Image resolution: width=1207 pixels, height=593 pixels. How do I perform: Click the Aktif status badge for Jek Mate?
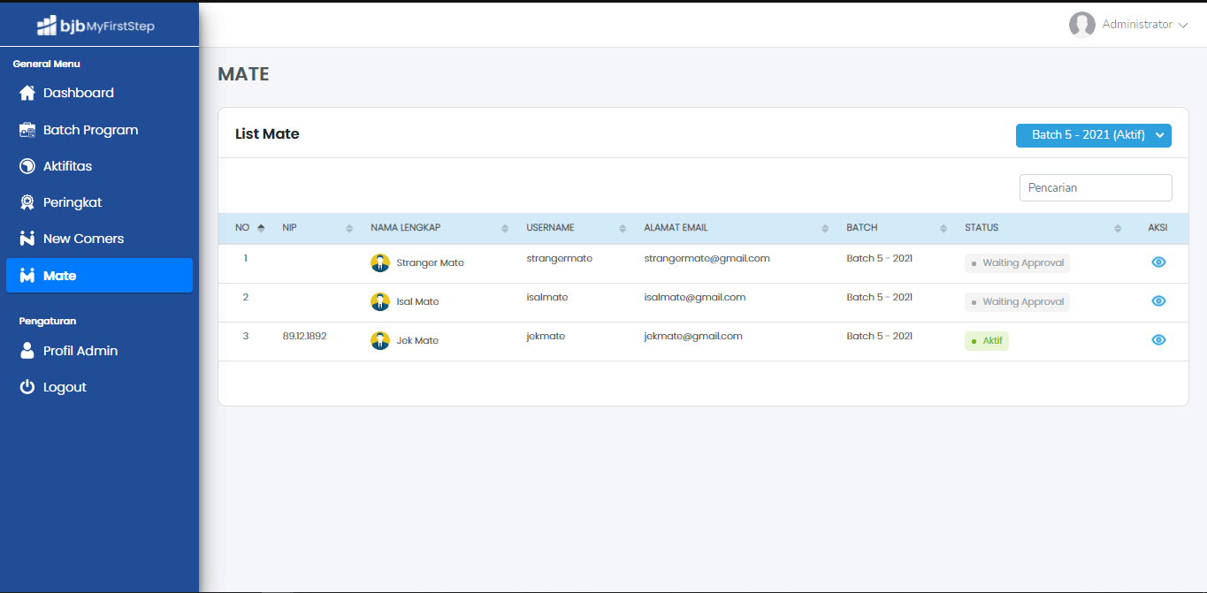click(987, 341)
